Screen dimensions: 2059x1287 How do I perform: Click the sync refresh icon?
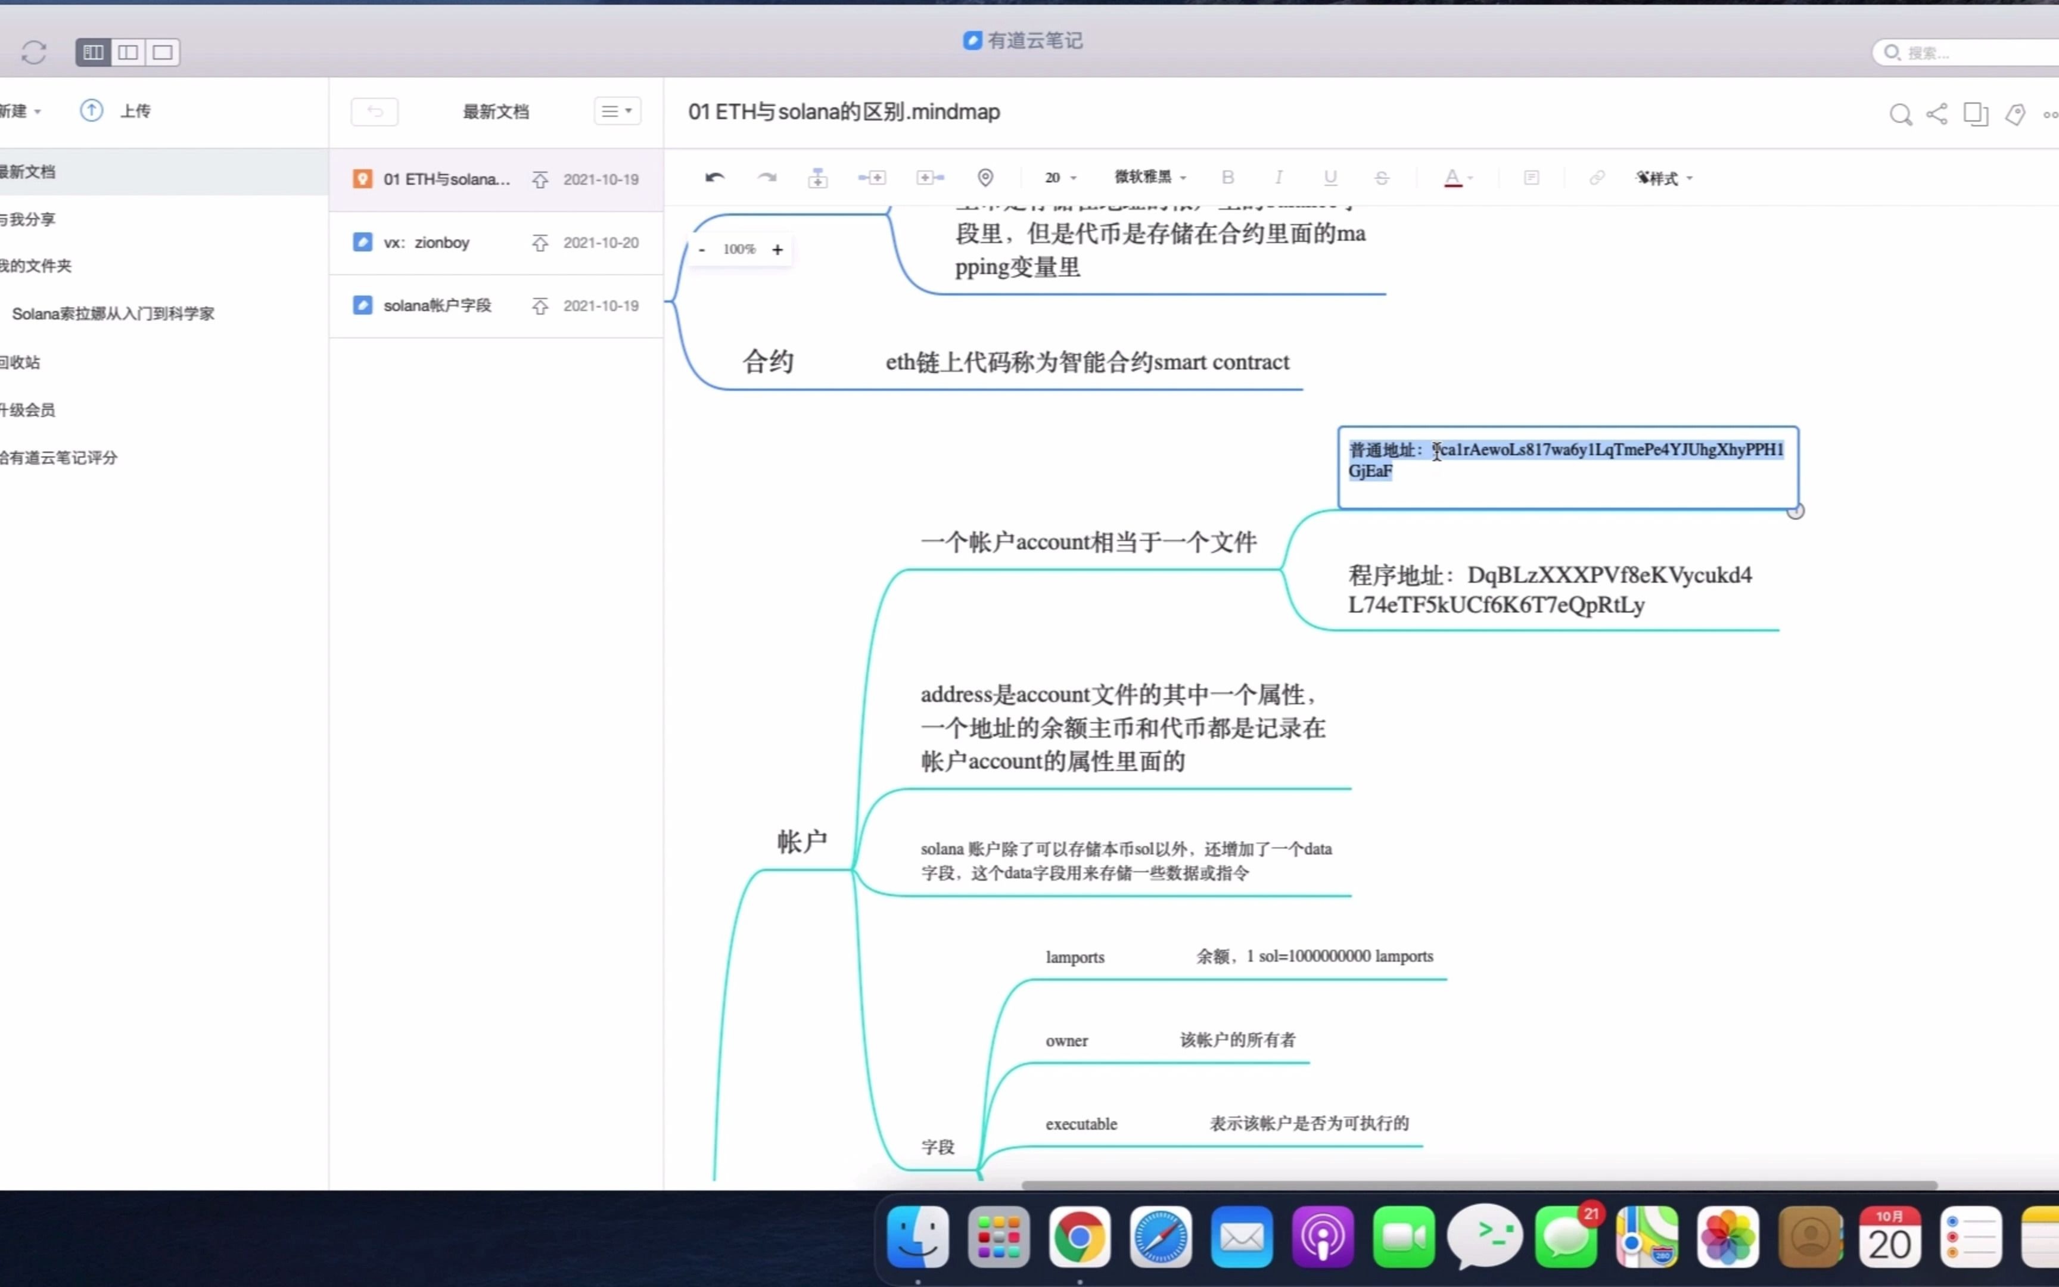point(34,52)
